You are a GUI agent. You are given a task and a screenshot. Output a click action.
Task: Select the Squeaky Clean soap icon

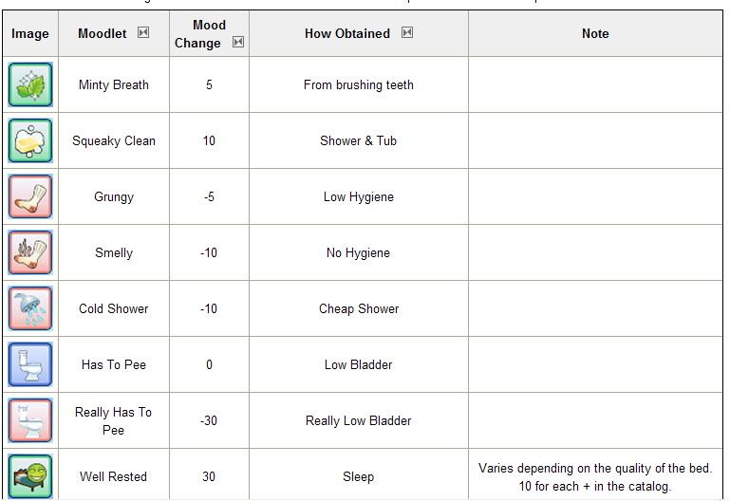pos(30,140)
